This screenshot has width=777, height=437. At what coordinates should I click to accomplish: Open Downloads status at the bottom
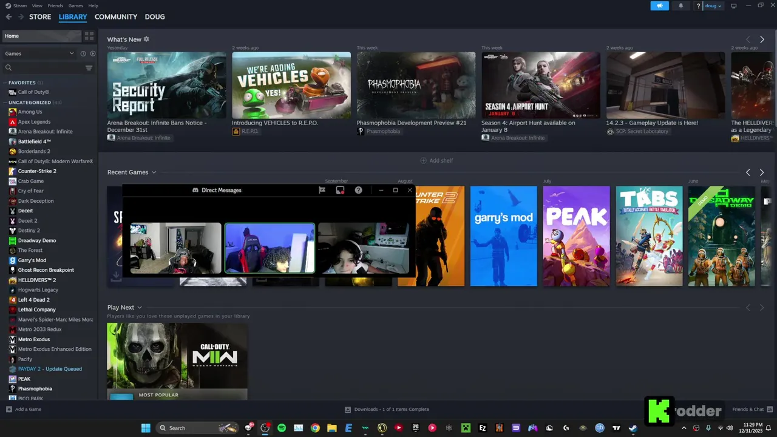click(x=387, y=409)
